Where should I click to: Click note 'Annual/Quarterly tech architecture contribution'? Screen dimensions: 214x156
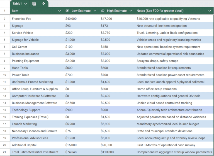(169, 110)
